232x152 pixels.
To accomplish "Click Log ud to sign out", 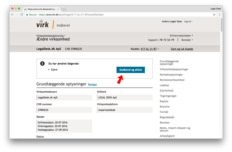I will coord(187,22).
